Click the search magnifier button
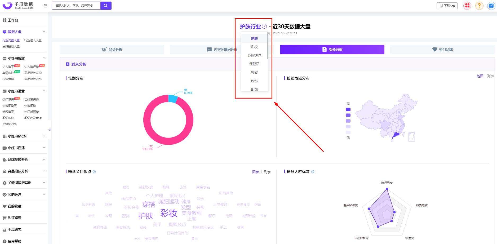The image size is (497, 244). (106, 6)
